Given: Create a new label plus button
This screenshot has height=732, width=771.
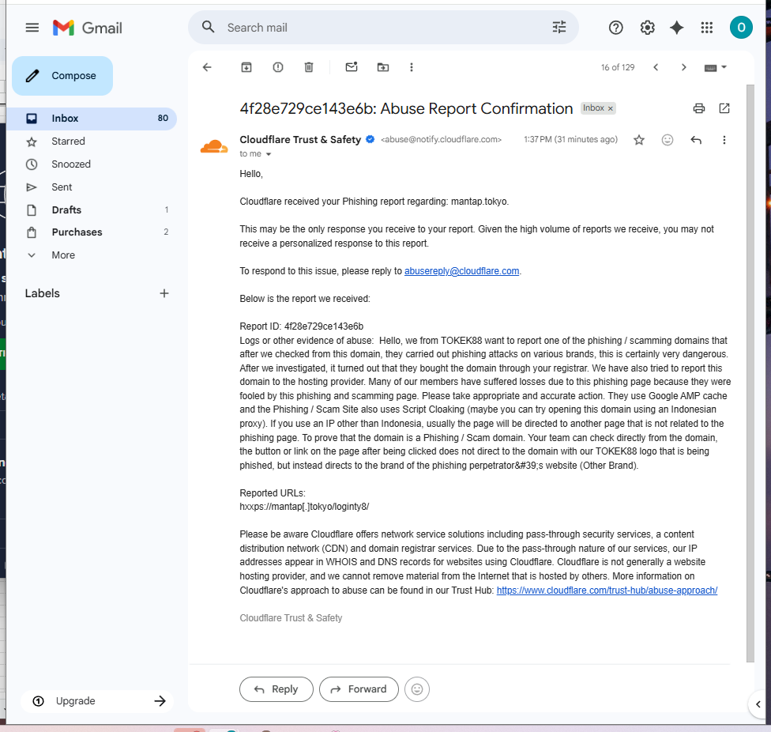Looking at the screenshot, I should click(164, 293).
